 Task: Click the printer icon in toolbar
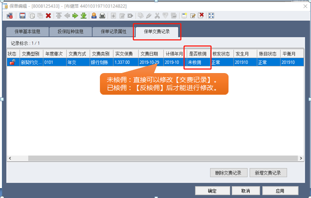102,16
